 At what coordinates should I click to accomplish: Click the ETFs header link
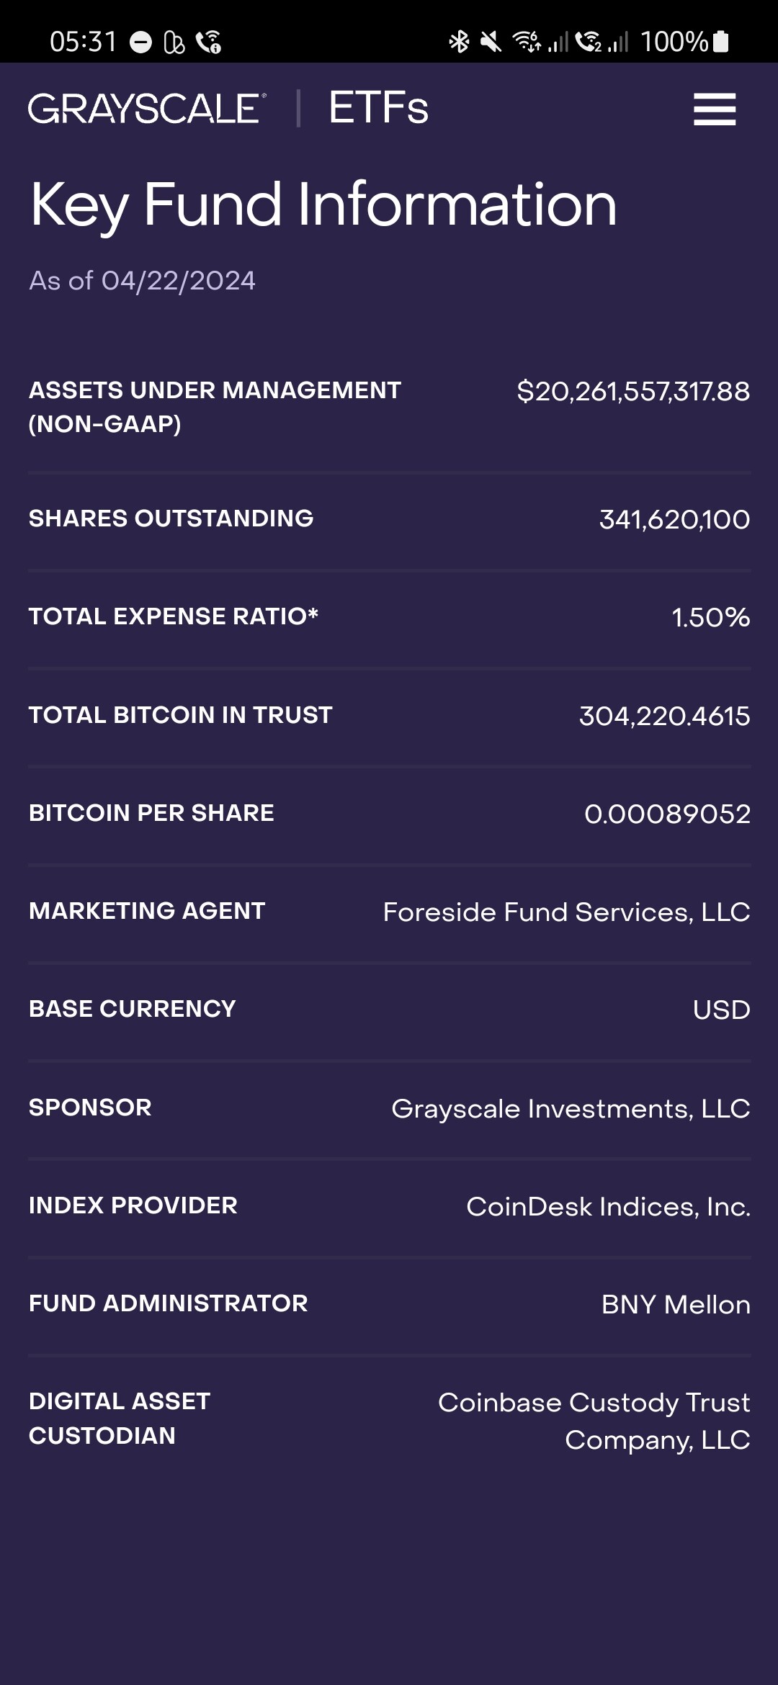click(x=378, y=109)
